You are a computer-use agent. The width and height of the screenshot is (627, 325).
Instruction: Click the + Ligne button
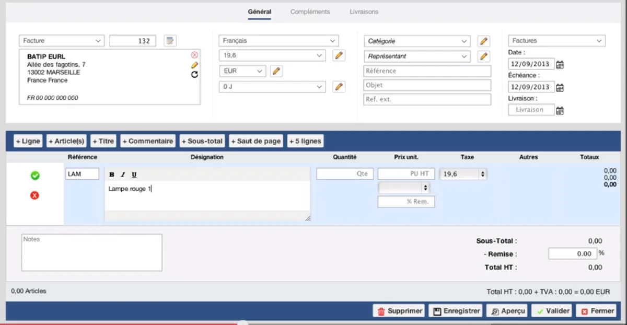point(28,141)
